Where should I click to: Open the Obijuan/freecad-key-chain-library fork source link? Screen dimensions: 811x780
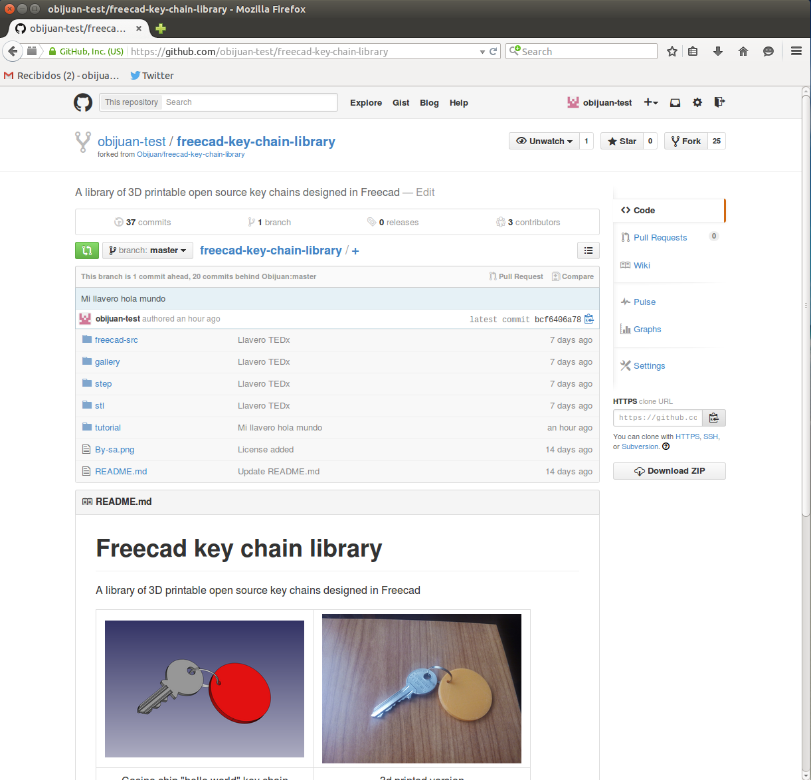pos(191,154)
